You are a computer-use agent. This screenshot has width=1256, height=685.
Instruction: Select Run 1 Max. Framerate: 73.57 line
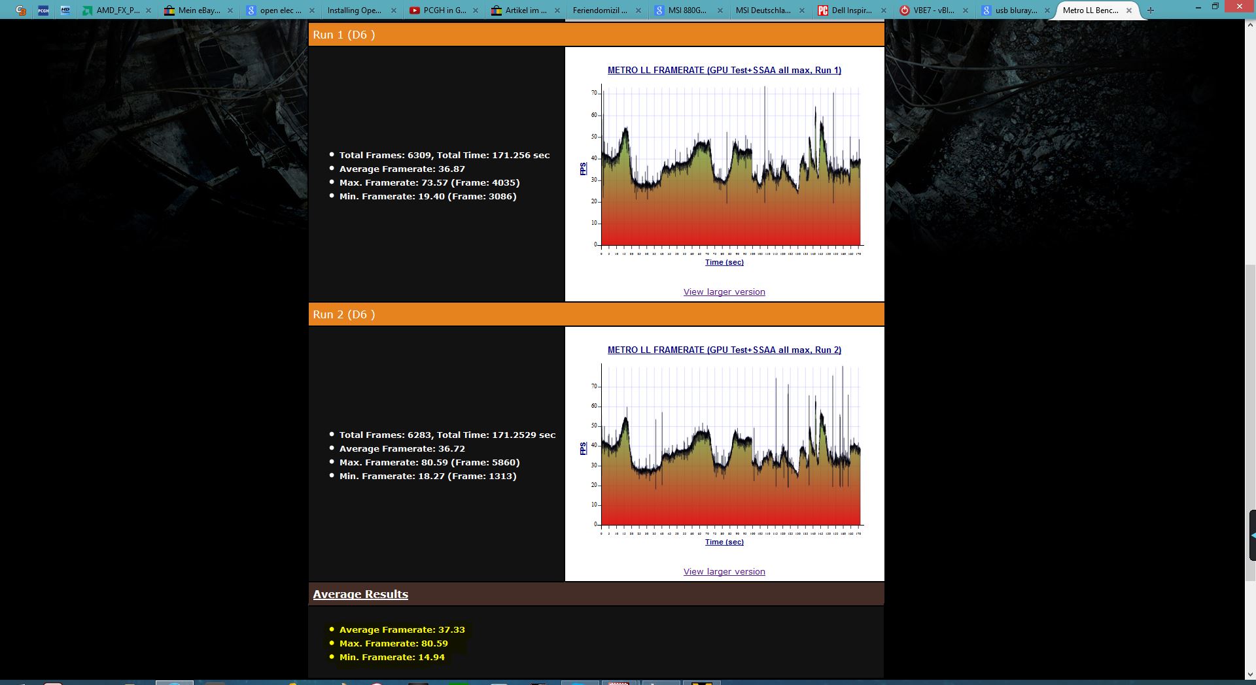click(429, 182)
